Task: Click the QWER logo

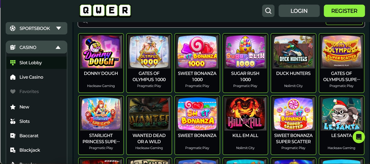Action: 105,11
